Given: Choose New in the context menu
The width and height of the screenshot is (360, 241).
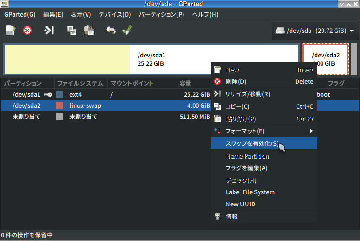Looking at the screenshot, I should click(264, 70).
